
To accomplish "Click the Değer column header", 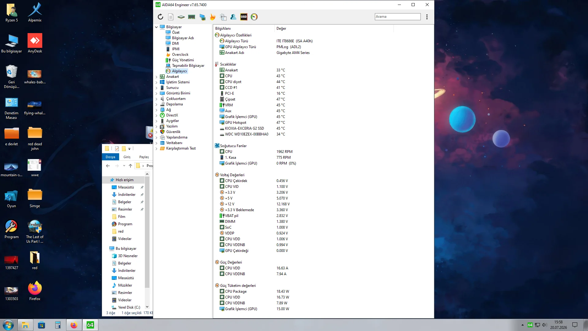I will point(334,29).
